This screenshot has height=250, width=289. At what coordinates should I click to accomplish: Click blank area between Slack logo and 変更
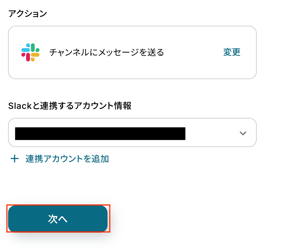coord(193,52)
